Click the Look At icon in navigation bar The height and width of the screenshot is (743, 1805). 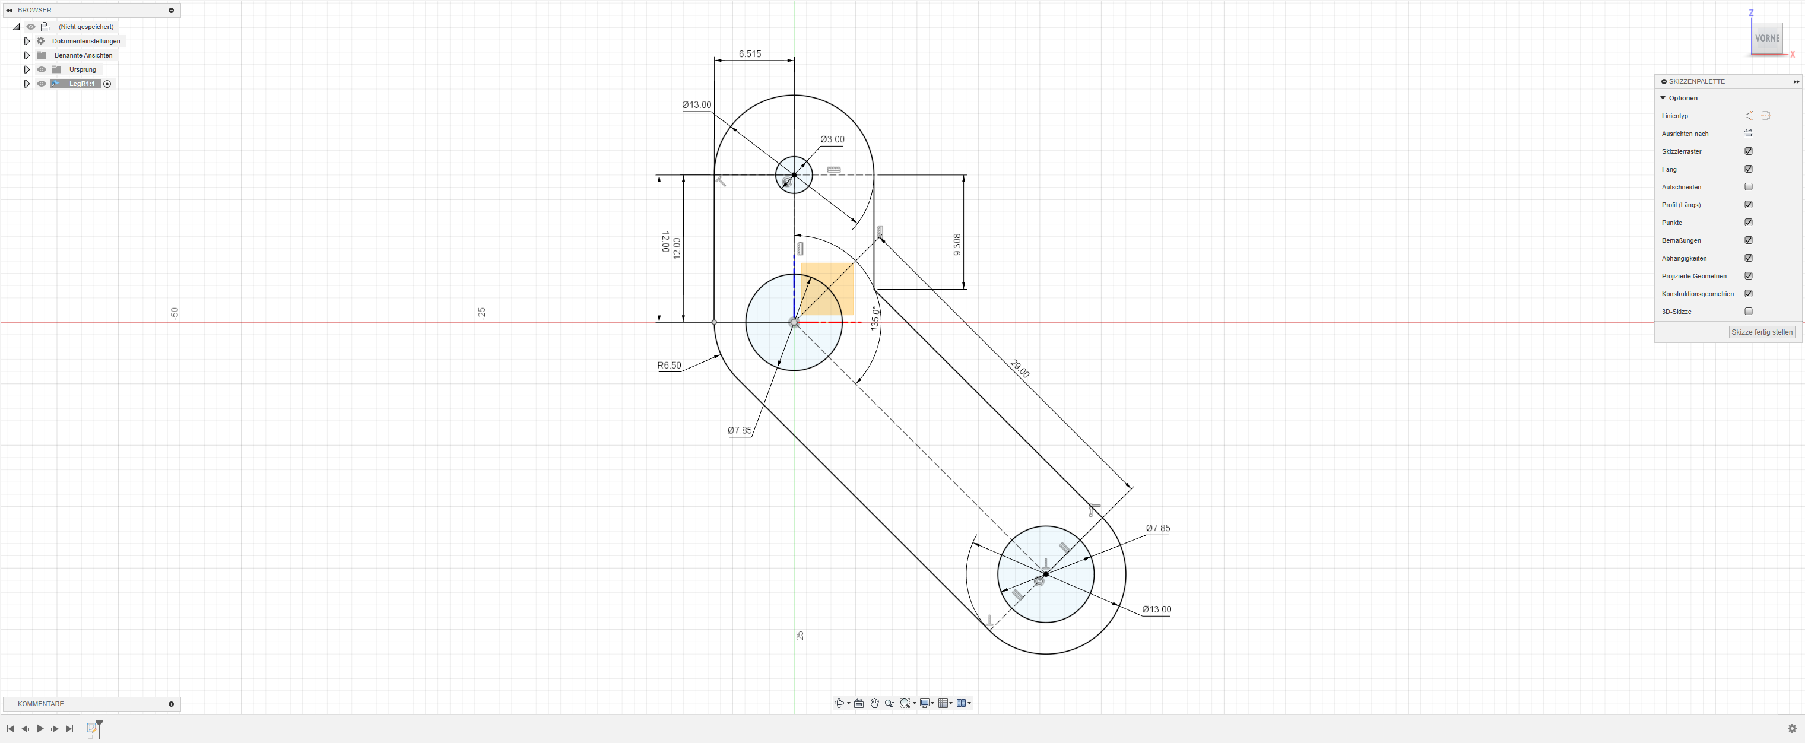(859, 703)
